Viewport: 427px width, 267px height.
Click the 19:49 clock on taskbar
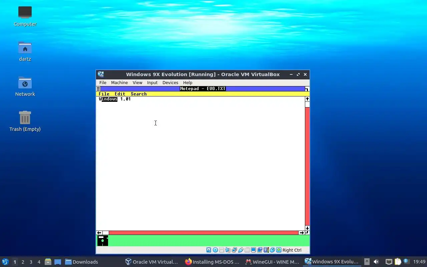tap(419, 262)
